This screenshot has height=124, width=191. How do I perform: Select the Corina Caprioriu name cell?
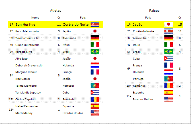26,99
